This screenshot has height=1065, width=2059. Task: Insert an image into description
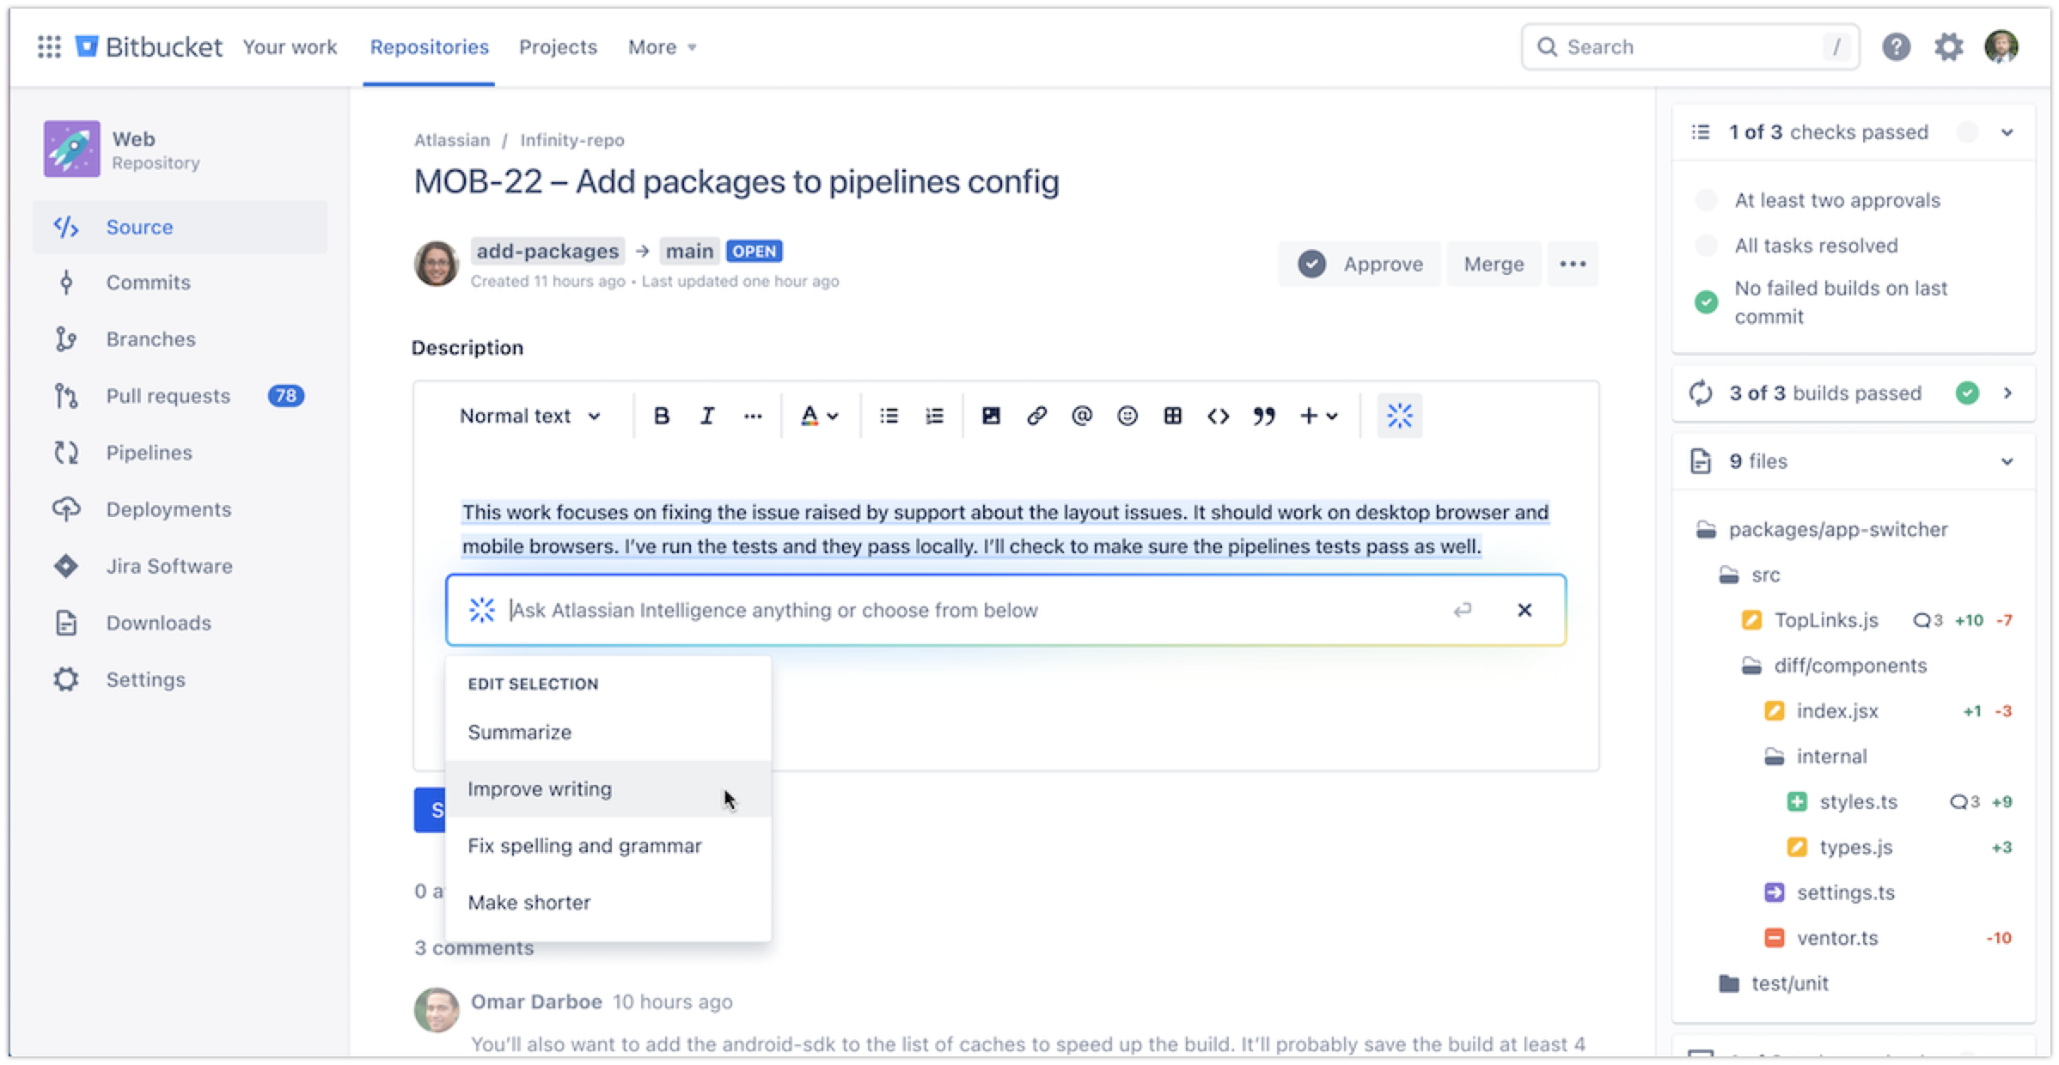click(x=991, y=416)
